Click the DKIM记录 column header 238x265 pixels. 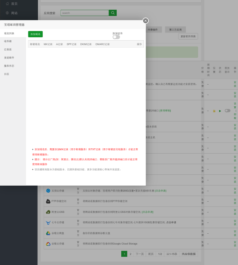86,44
